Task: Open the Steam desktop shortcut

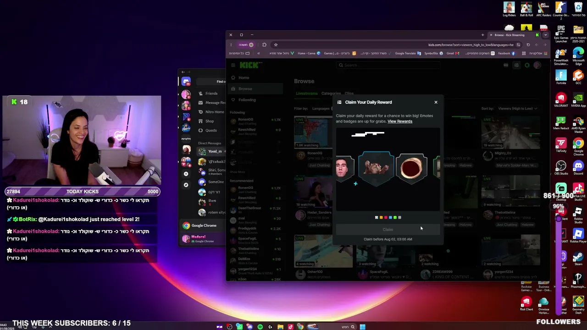Action: pos(578,258)
